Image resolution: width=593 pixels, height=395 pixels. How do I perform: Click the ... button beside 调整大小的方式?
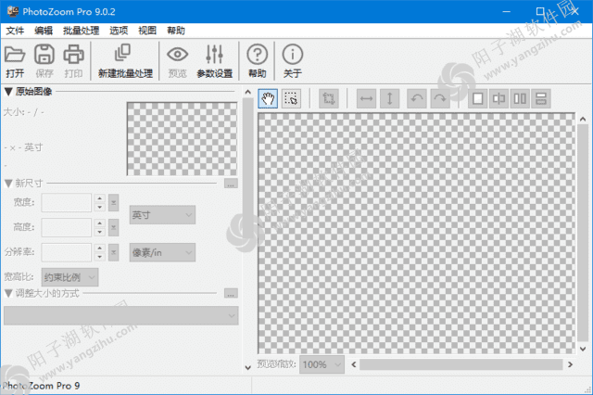point(231,293)
